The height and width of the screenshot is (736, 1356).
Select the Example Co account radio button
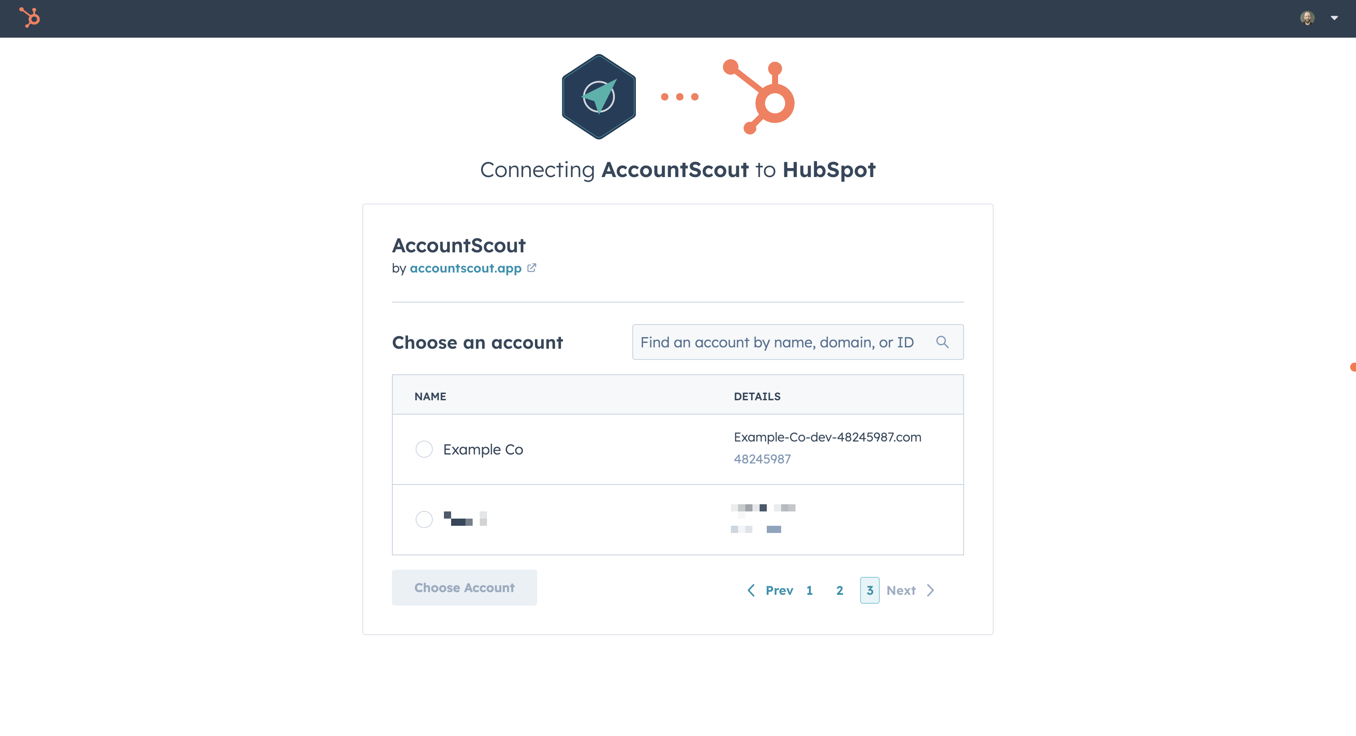(424, 449)
